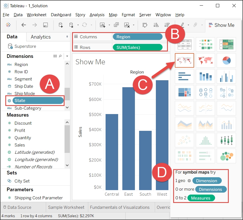Choose the circle views chart type

205,92
